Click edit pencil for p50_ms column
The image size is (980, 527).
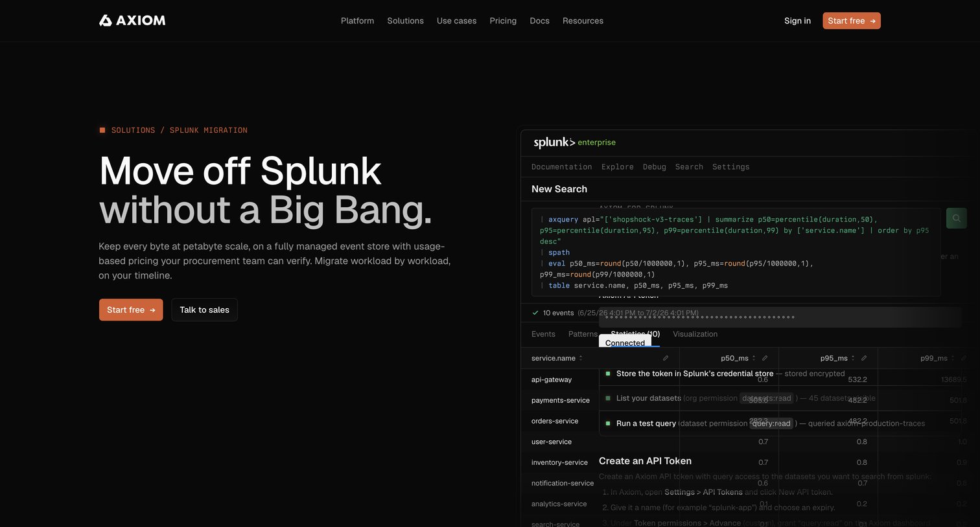pyautogui.click(x=765, y=358)
